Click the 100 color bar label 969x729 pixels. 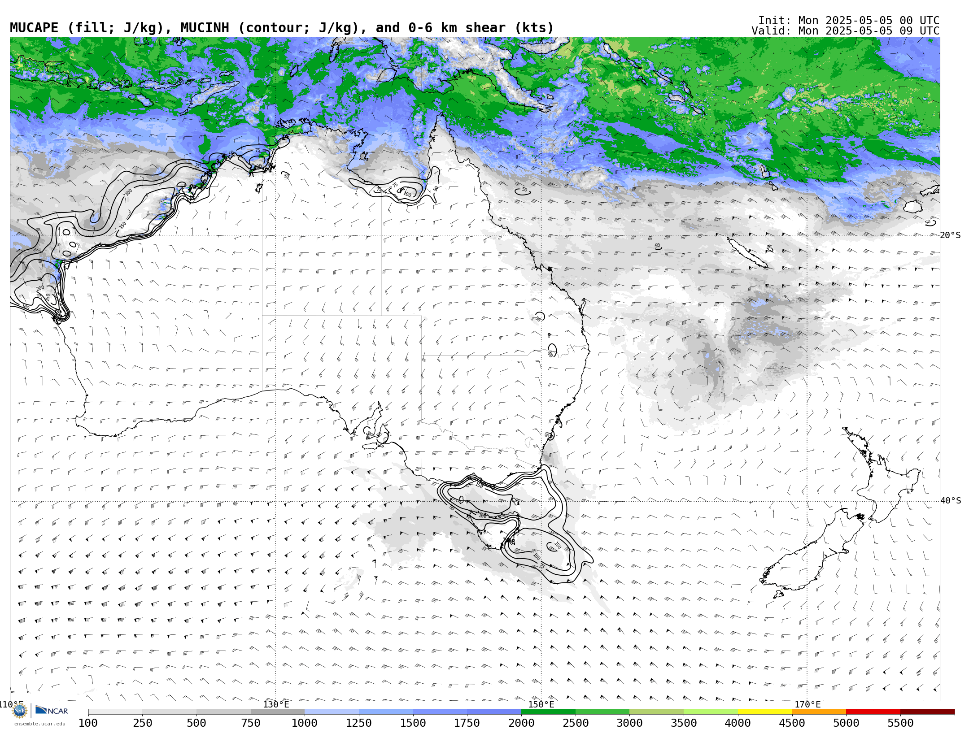click(88, 723)
